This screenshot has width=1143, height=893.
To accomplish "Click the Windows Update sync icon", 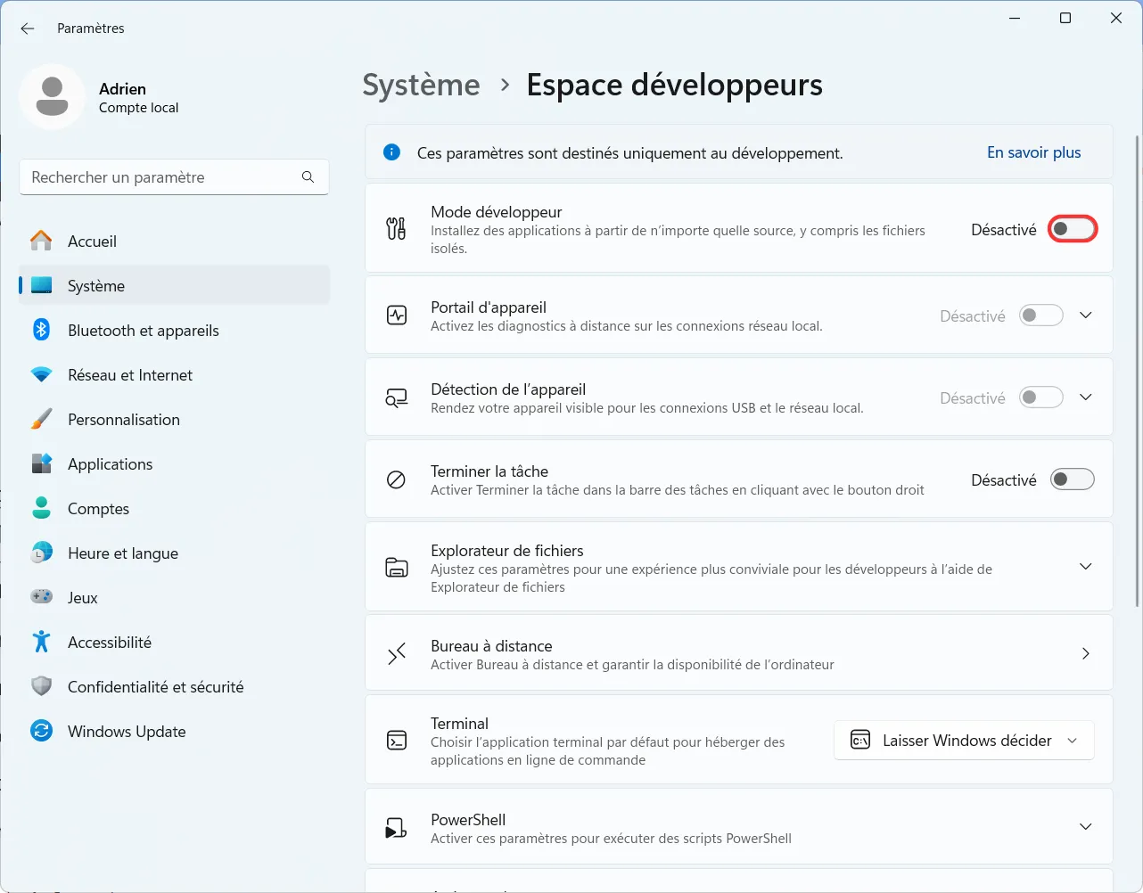I will (41, 731).
